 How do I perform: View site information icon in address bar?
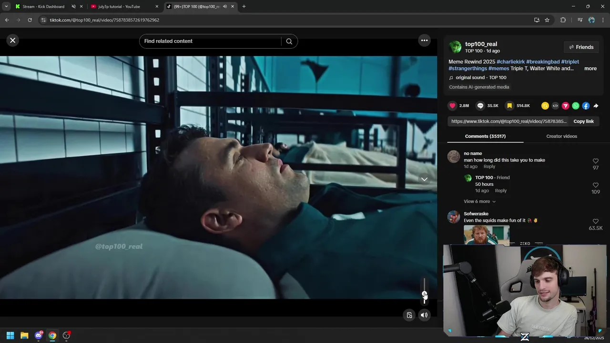[43, 20]
